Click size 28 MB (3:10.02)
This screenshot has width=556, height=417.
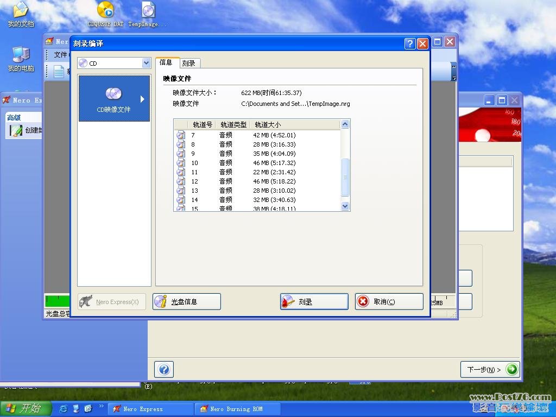pyautogui.click(x=274, y=191)
